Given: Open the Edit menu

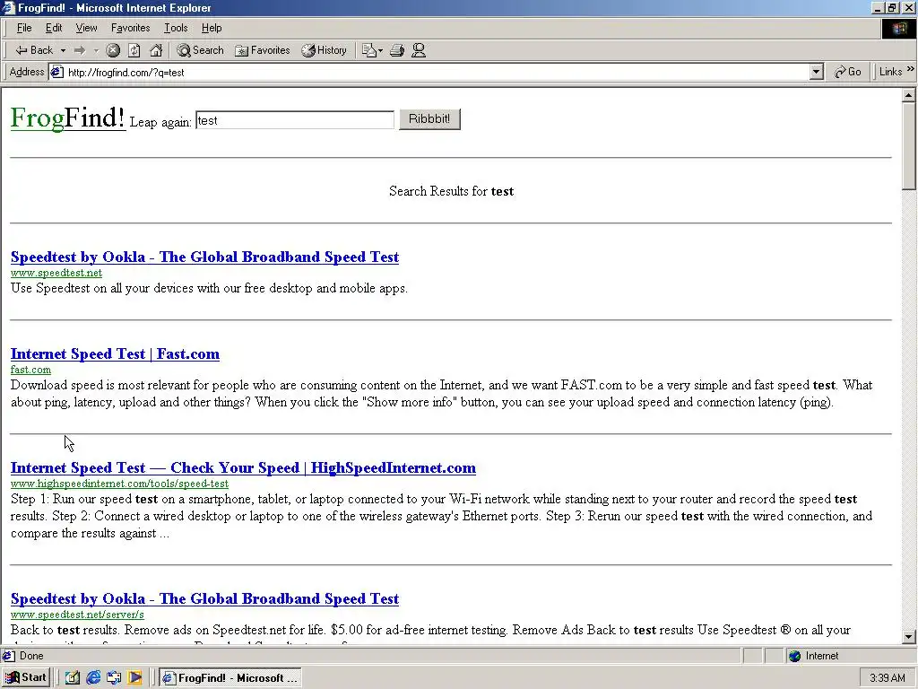Looking at the screenshot, I should 54,28.
